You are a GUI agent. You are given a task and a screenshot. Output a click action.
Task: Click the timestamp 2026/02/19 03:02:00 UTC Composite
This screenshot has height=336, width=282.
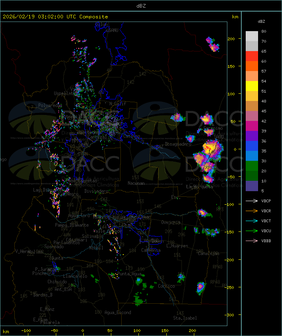pyautogui.click(x=55, y=17)
